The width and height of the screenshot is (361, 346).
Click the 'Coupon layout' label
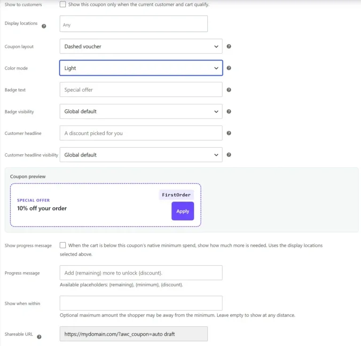click(19, 47)
